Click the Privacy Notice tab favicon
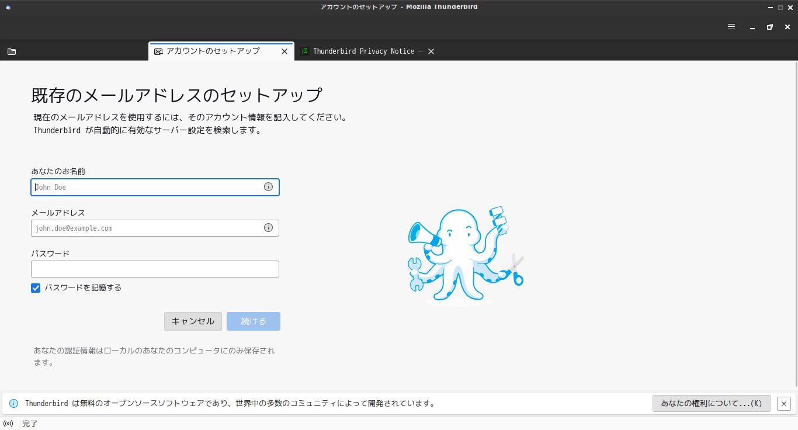This screenshot has width=798, height=430. [304, 51]
